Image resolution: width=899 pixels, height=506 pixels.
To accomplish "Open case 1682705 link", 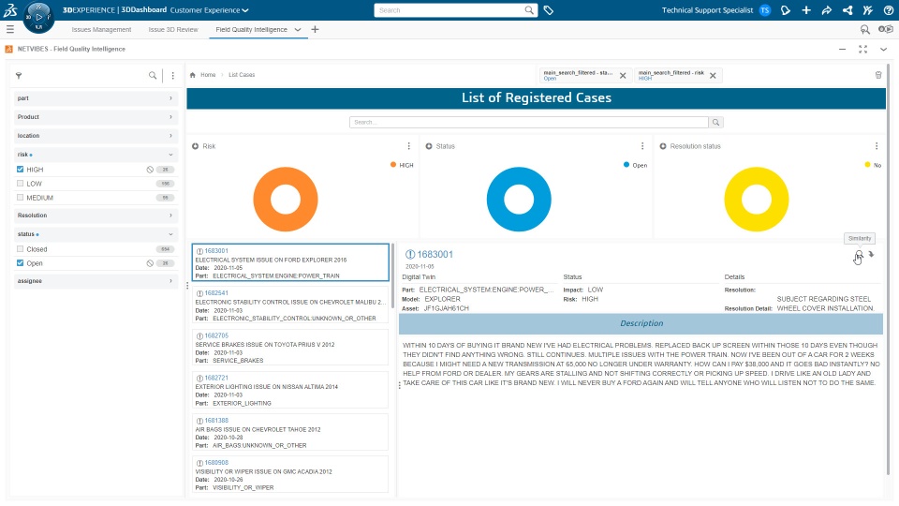I will pyautogui.click(x=216, y=335).
